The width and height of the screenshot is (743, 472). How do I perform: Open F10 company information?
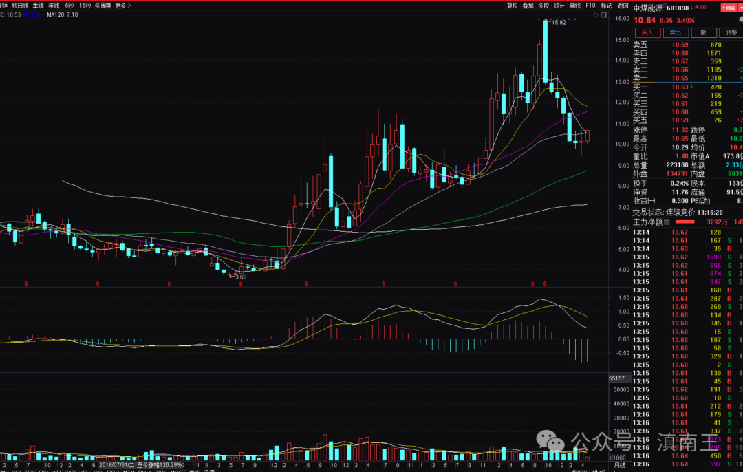pyautogui.click(x=590, y=5)
